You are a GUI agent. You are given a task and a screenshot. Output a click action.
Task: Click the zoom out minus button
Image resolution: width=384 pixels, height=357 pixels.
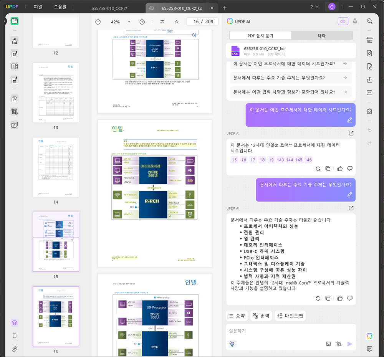[98, 22]
